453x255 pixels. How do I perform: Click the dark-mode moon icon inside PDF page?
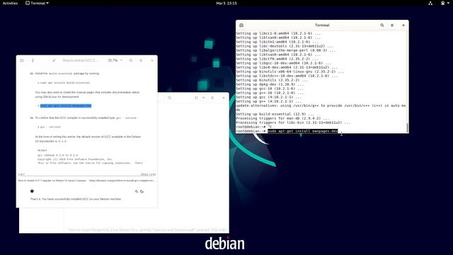[142, 191]
